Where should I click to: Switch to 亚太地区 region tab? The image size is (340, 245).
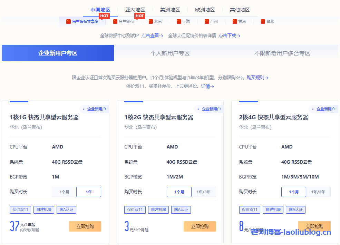pyautogui.click(x=135, y=10)
